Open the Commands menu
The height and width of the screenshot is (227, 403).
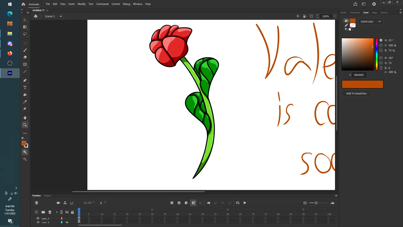102,4
